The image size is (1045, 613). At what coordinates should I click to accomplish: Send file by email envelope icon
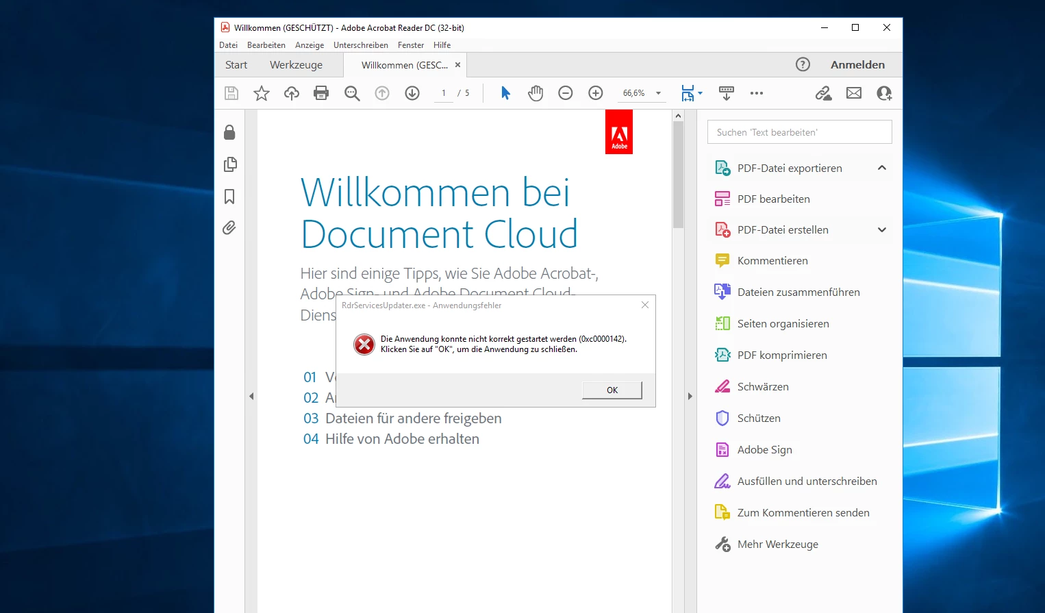coord(854,93)
